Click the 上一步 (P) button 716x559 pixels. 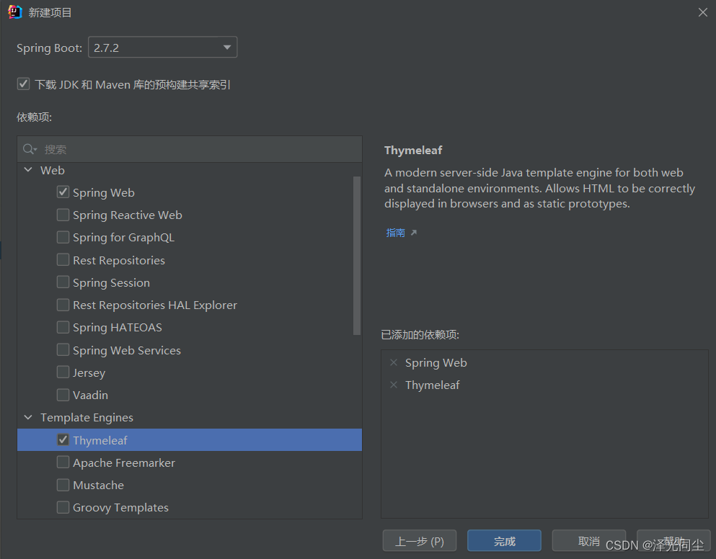click(420, 541)
